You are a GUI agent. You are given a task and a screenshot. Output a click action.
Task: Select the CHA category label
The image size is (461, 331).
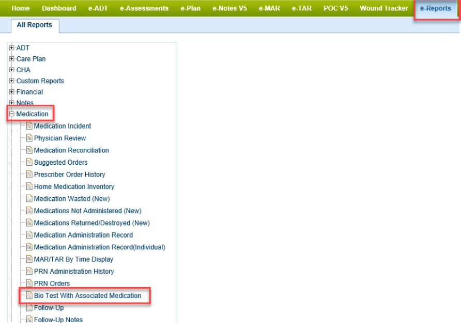[x=24, y=70]
